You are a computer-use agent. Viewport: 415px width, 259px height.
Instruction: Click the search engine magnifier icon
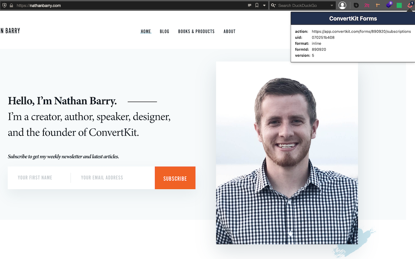pos(274,5)
